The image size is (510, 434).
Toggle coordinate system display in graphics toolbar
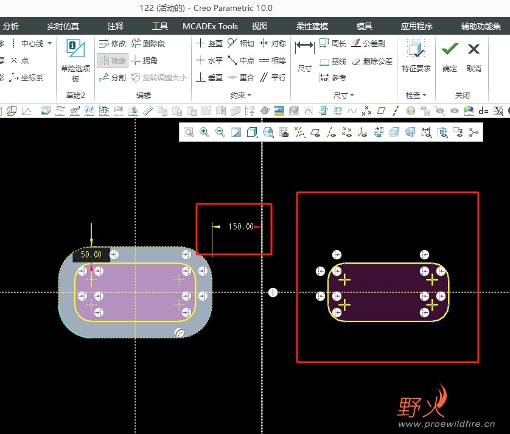pos(363,132)
